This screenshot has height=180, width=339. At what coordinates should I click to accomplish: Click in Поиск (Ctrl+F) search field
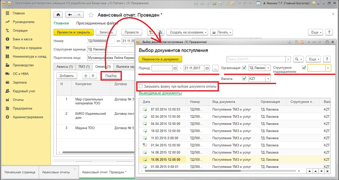coord(256,59)
